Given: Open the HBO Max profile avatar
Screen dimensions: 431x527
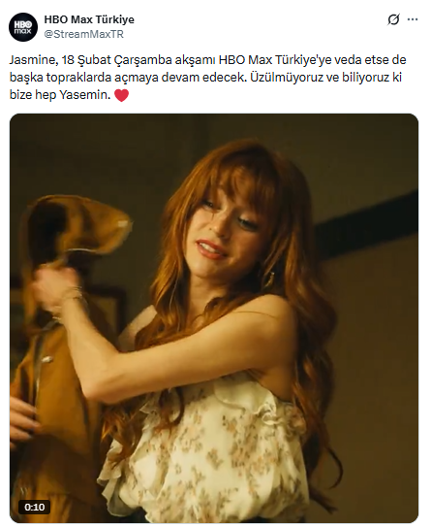Looking at the screenshot, I should pos(23,27).
